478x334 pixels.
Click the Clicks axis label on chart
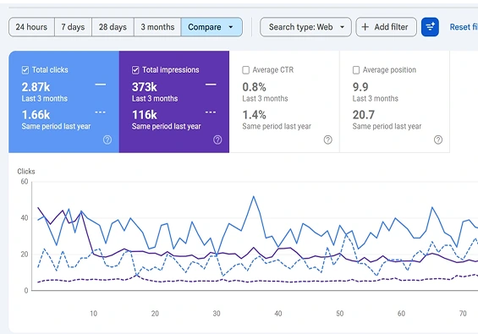pos(26,172)
